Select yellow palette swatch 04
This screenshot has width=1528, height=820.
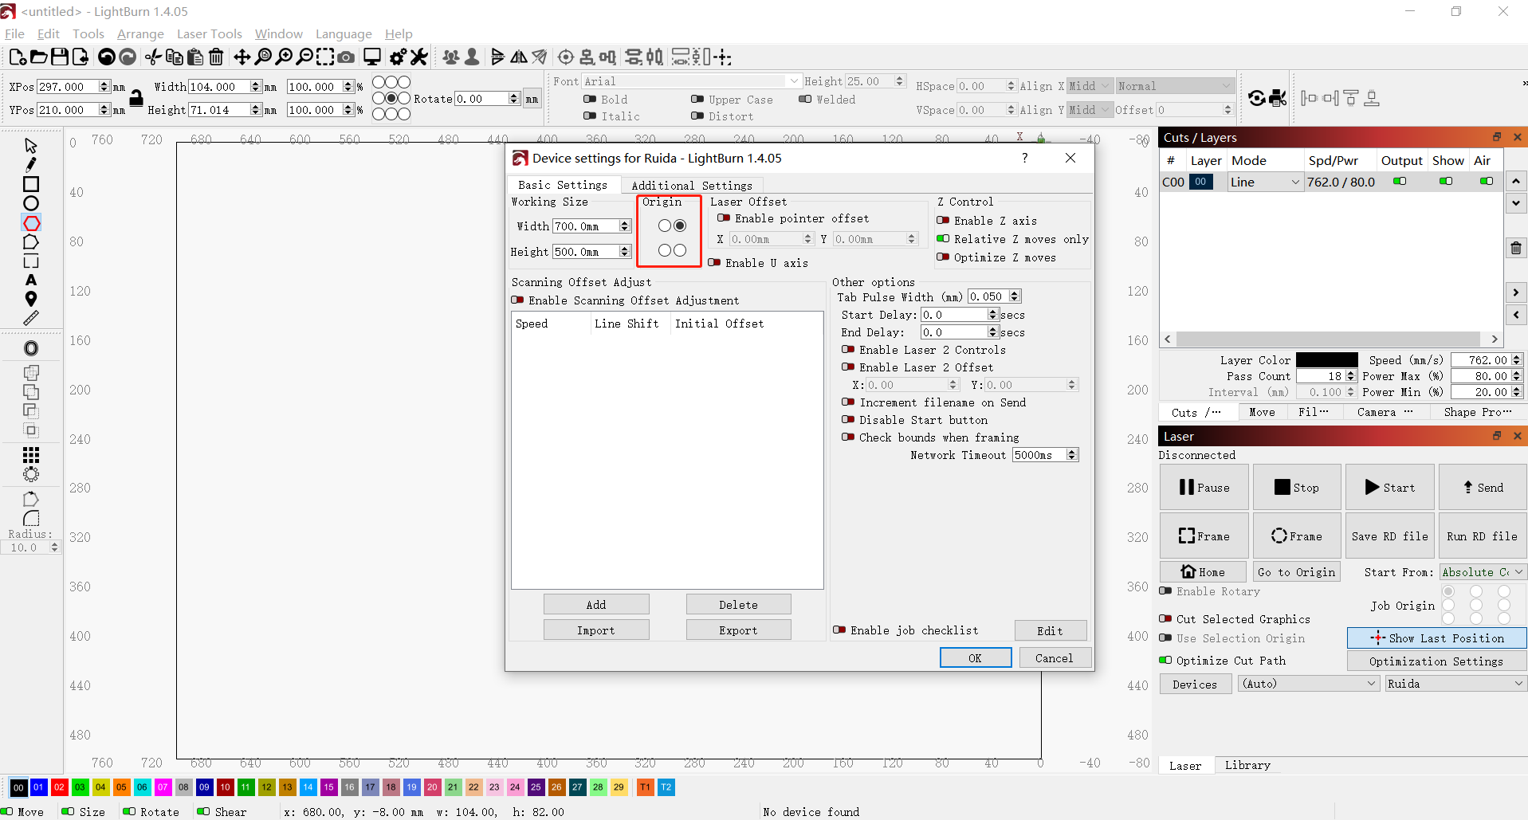click(100, 787)
